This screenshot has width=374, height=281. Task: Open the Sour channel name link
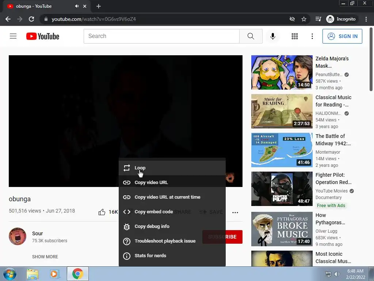(38, 233)
